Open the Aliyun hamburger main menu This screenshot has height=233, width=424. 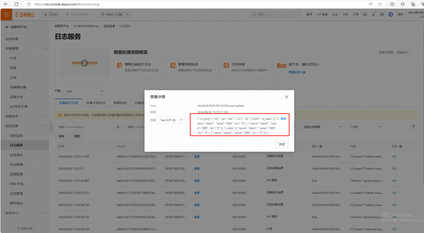click(x=6, y=14)
